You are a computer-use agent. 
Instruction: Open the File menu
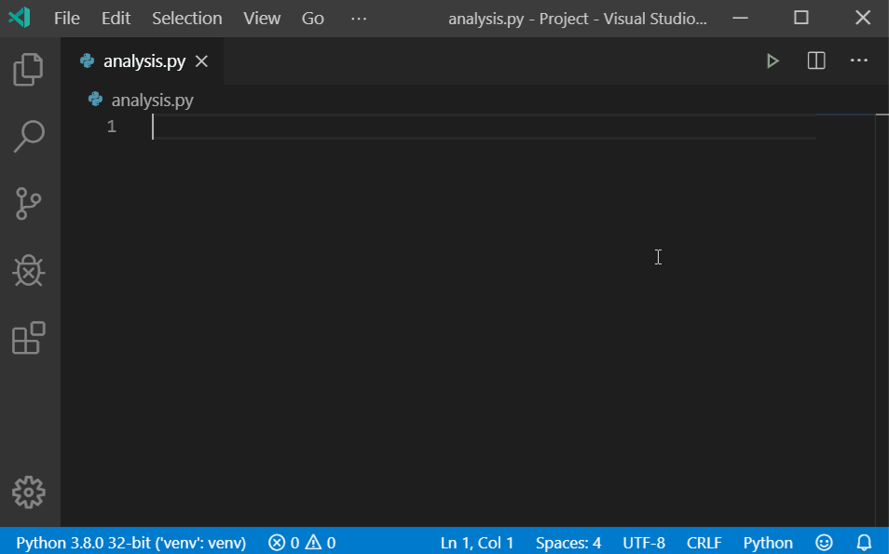tap(67, 19)
